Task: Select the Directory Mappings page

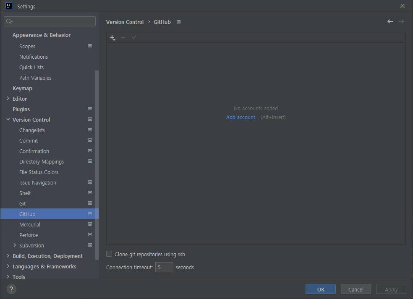Action: pyautogui.click(x=42, y=161)
